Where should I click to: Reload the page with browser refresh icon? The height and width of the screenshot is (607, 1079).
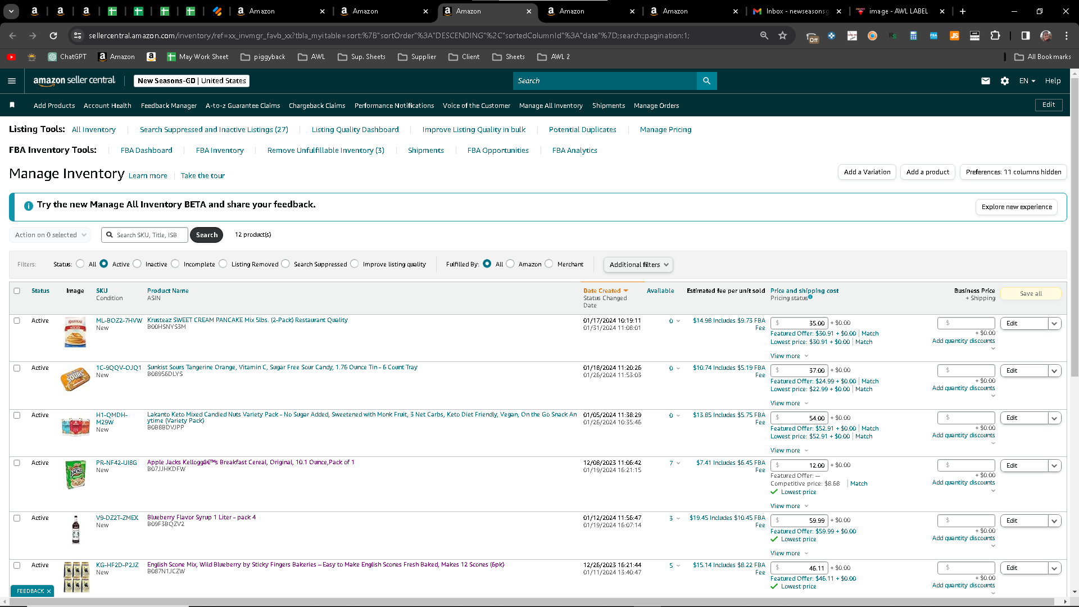point(53,35)
